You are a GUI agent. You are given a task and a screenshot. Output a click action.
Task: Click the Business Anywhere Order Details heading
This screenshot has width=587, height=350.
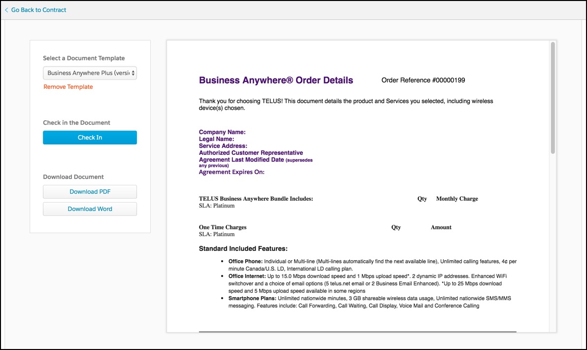[276, 80]
